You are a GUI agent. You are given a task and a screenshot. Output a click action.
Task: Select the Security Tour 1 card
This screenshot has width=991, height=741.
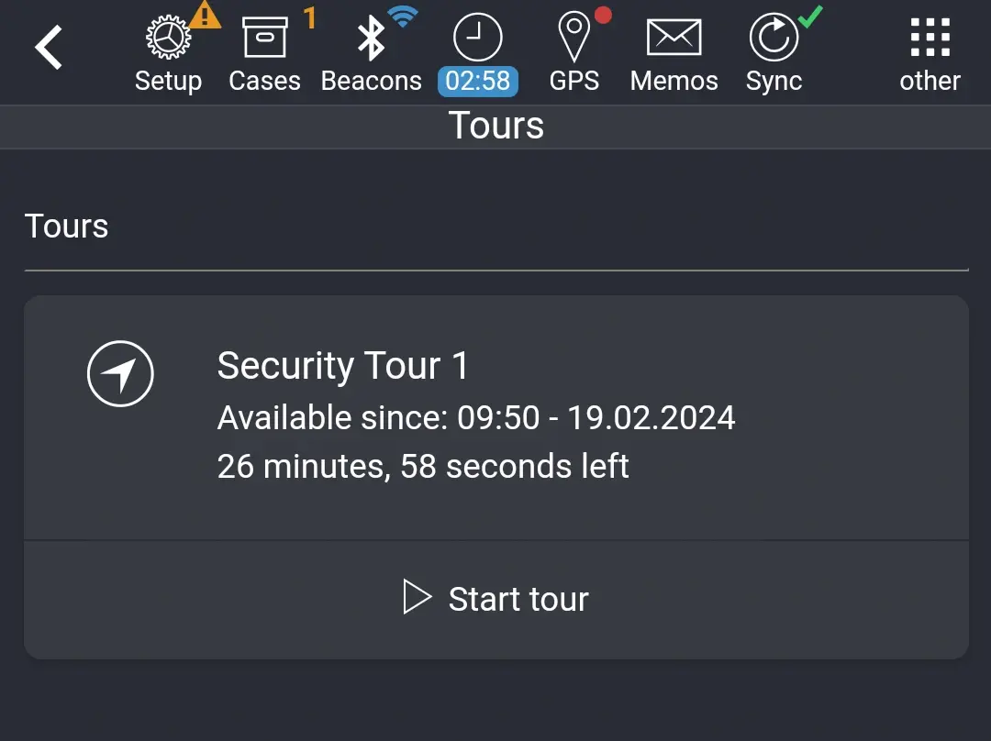495,417
